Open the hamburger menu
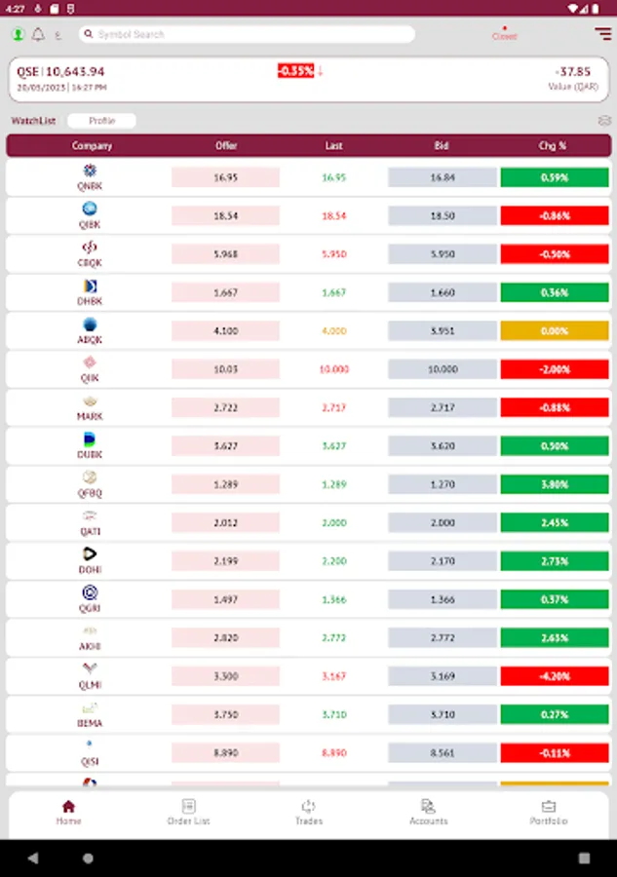Image resolution: width=617 pixels, height=877 pixels. point(602,34)
